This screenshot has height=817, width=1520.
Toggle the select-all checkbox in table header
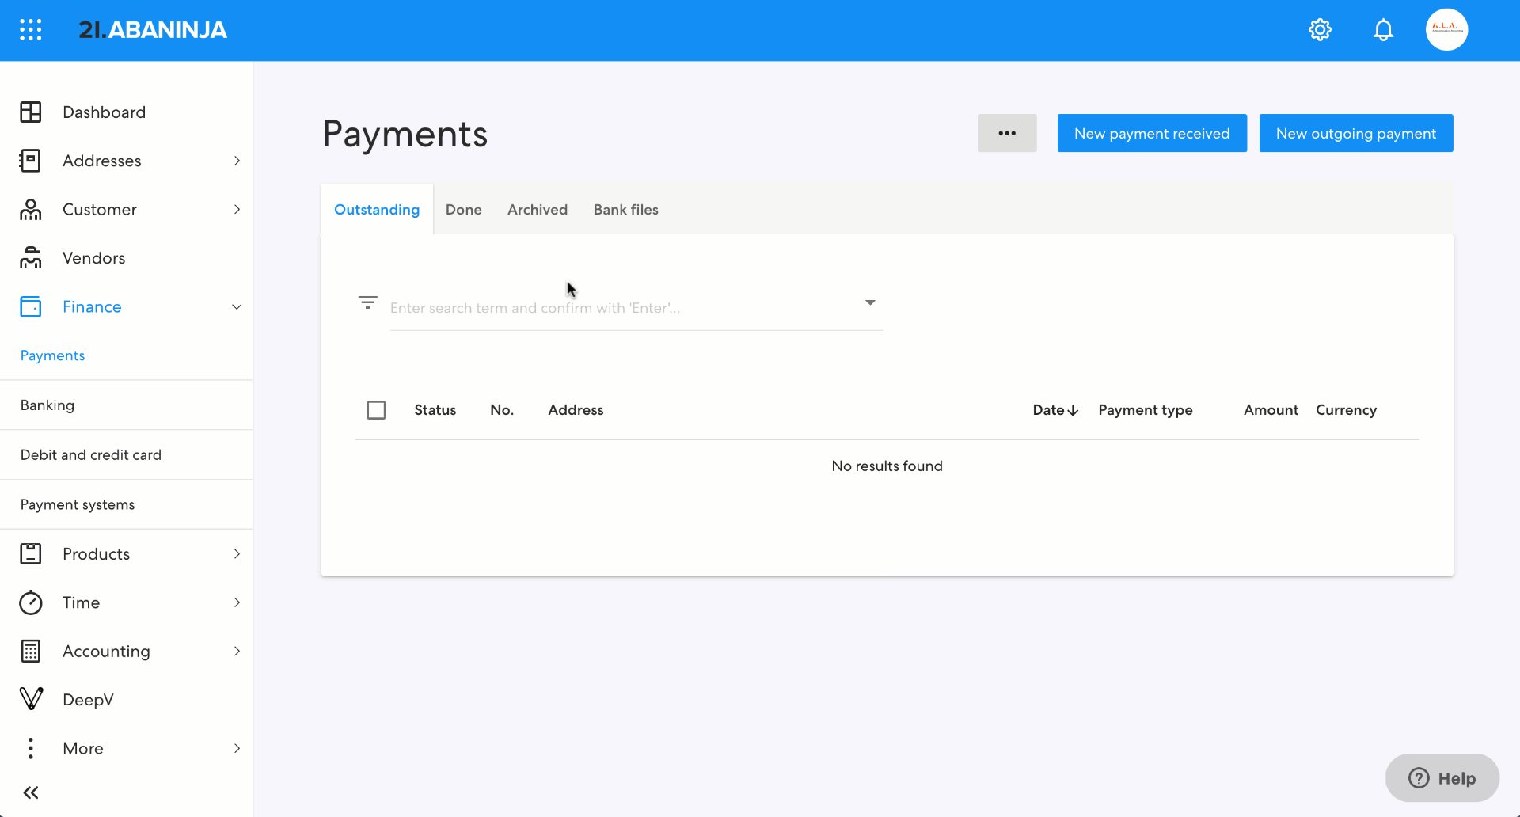click(x=376, y=410)
